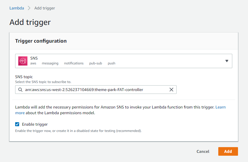
Task: Clear the SNS topic field with X
Action: (x=171, y=90)
